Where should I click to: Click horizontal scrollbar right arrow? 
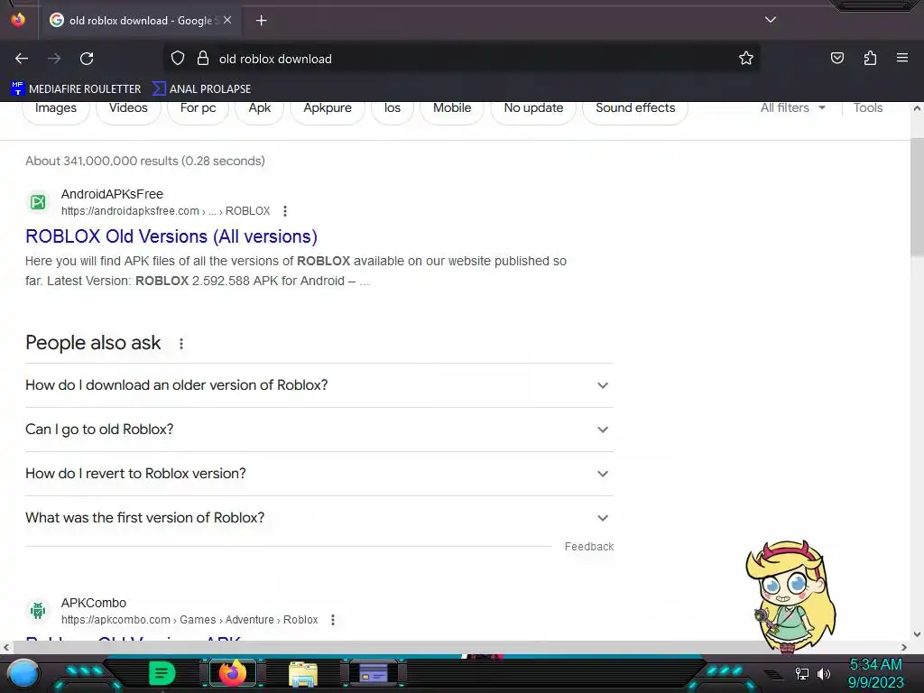[903, 647]
